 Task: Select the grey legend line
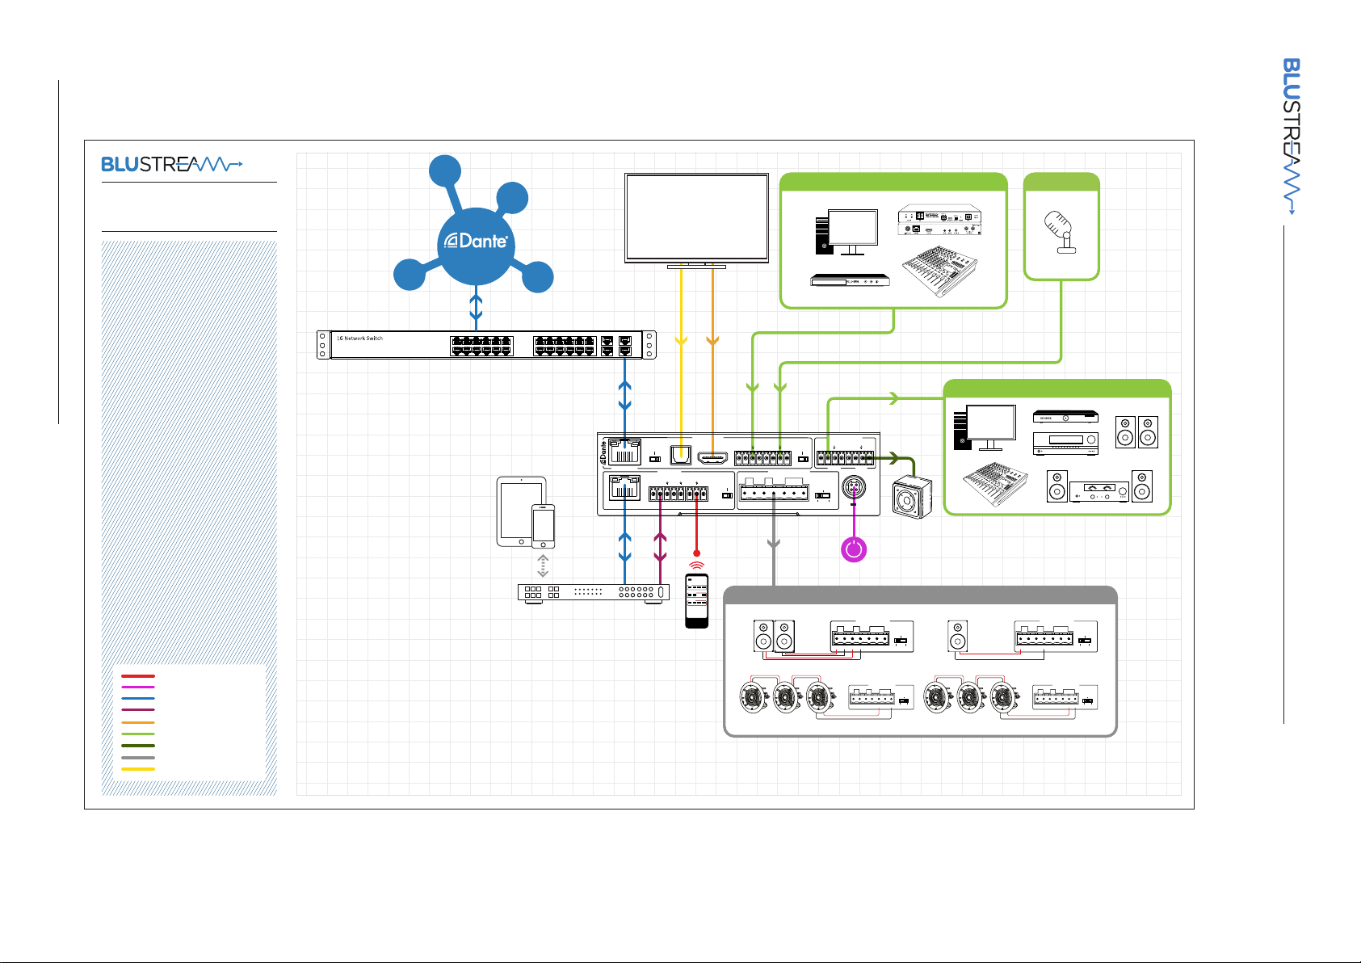pyautogui.click(x=137, y=758)
